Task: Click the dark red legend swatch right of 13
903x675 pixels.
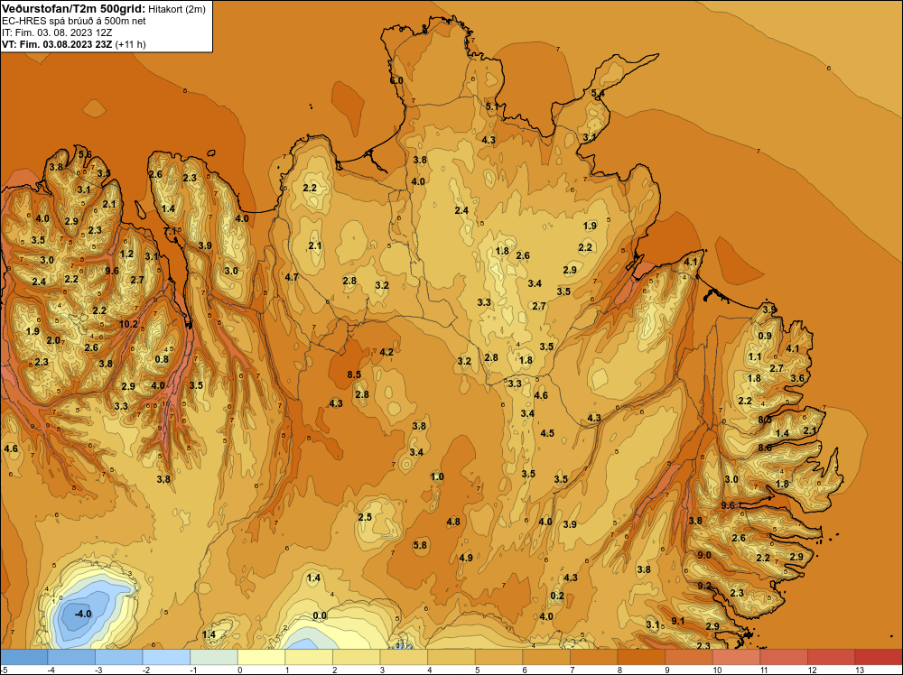Action: coord(879,657)
